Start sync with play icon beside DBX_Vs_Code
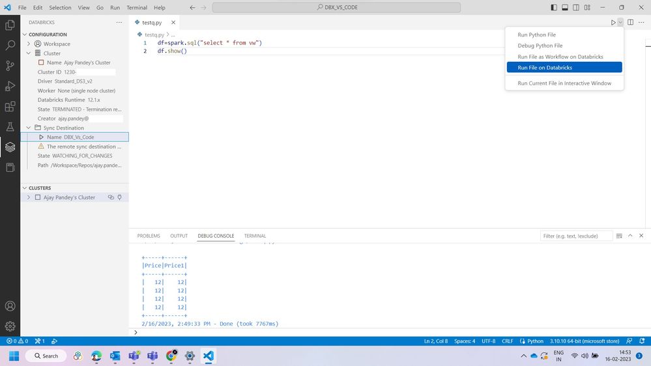Image resolution: width=651 pixels, height=366 pixels. coord(41,137)
